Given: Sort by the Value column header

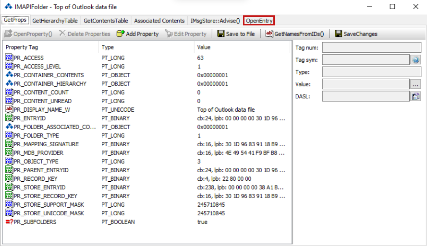Looking at the screenshot, I should (242, 47).
